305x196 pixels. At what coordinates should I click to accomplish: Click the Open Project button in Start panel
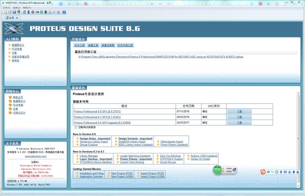tap(80, 45)
